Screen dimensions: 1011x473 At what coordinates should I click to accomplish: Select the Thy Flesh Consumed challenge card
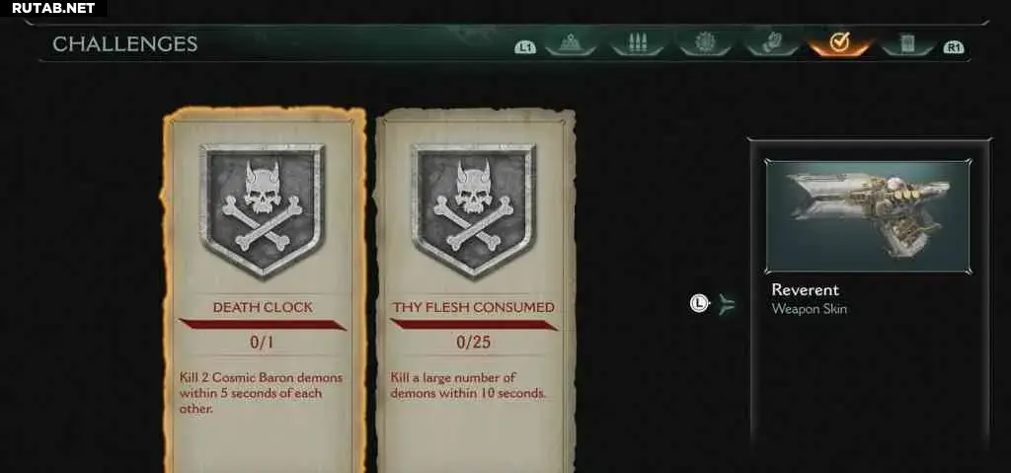474,290
